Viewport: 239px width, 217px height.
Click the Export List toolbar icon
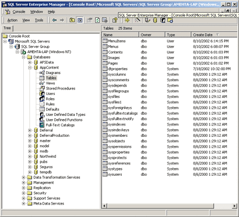pos(105,20)
